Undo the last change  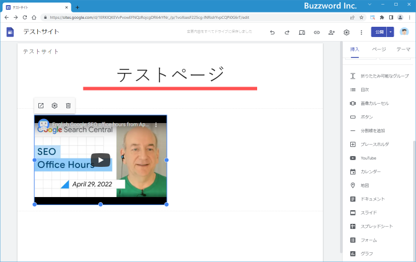(x=272, y=32)
